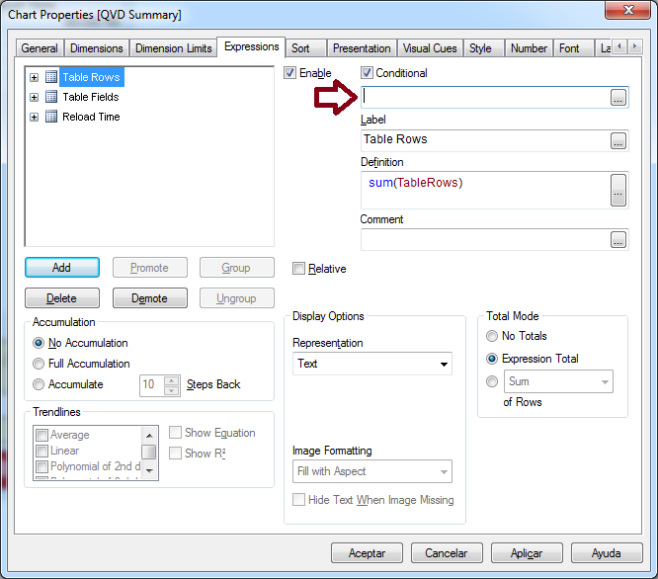This screenshot has height=579, width=658.
Task: Click the Table Rows expression table icon
Action: [51, 77]
